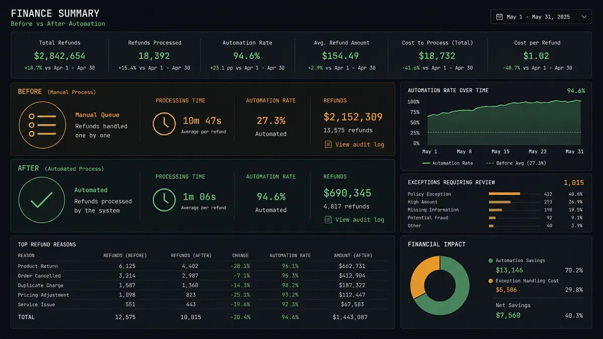Click the green Automation Savings legend dot
This screenshot has height=339, width=603.
point(490,261)
